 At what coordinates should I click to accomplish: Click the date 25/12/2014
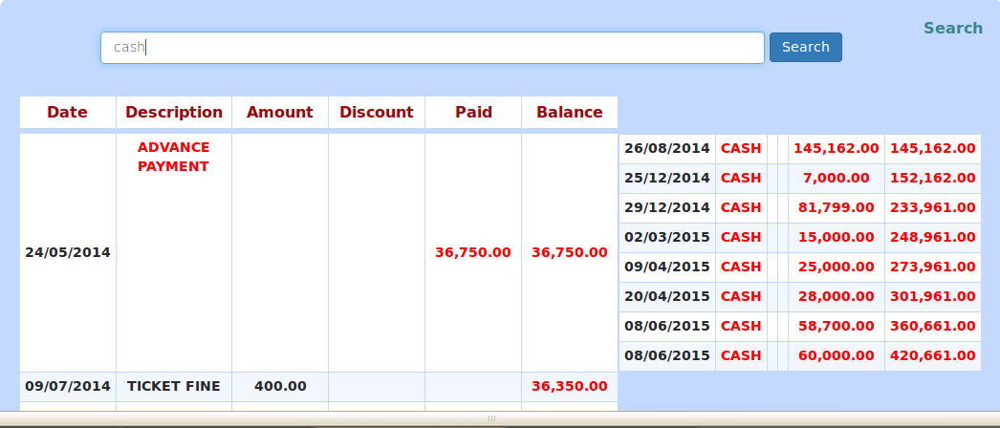(x=667, y=178)
